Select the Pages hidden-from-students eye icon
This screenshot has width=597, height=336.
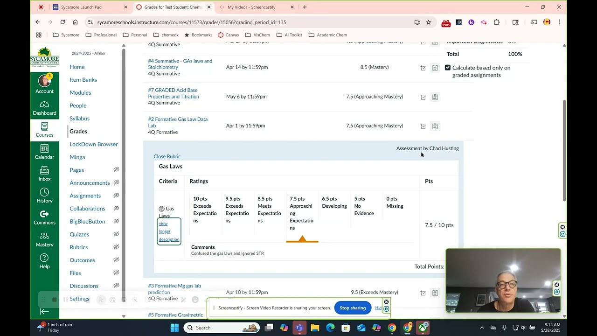pos(116,170)
